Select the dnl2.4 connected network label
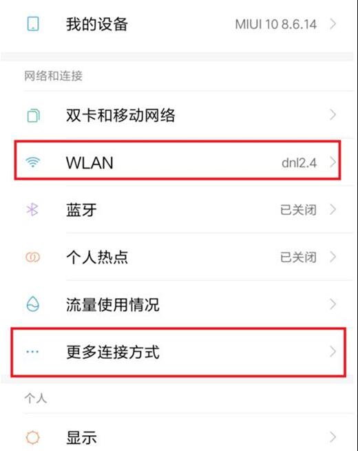The image size is (358, 451). (299, 162)
